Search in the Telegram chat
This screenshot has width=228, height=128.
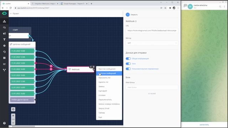pyautogui.click(x=220, y=6)
